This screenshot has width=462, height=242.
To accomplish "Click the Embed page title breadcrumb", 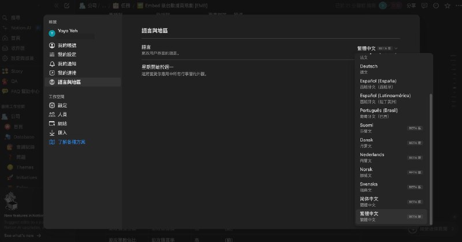I will [x=172, y=6].
